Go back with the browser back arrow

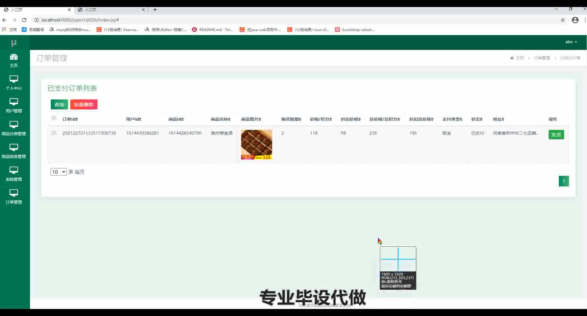pos(4,20)
